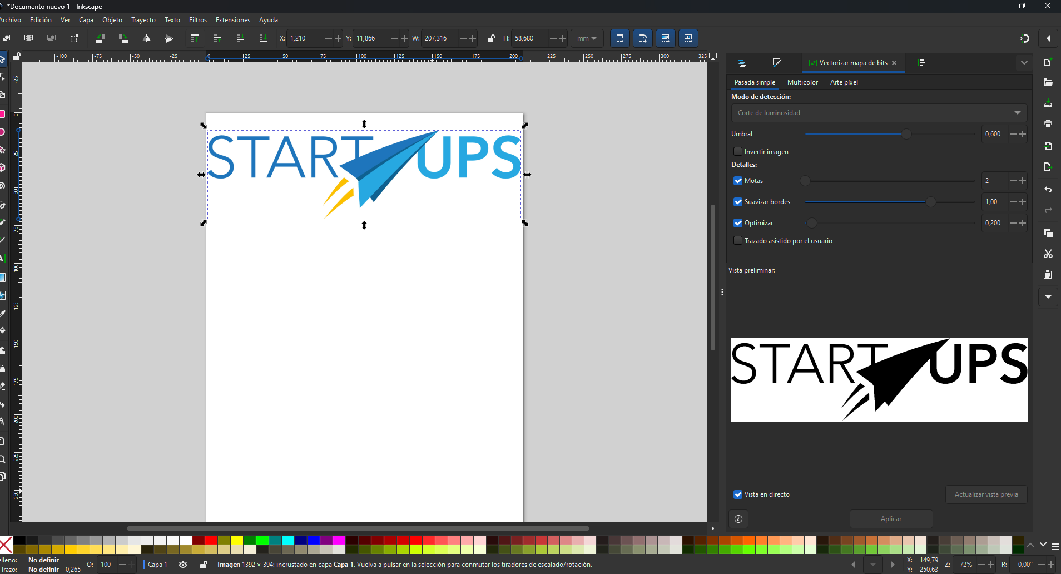Open a document with the folder icon
This screenshot has height=574, width=1061.
(1049, 83)
